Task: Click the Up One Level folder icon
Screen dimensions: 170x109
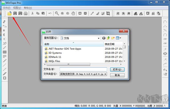Action: point(108,38)
